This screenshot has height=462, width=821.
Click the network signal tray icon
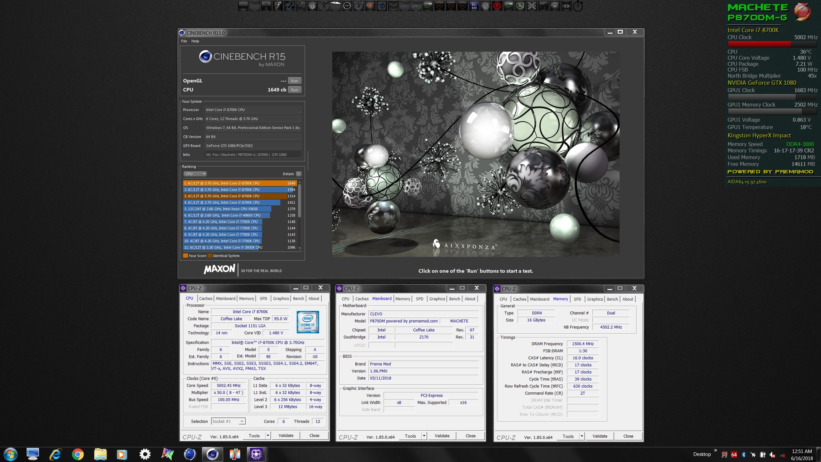783,454
